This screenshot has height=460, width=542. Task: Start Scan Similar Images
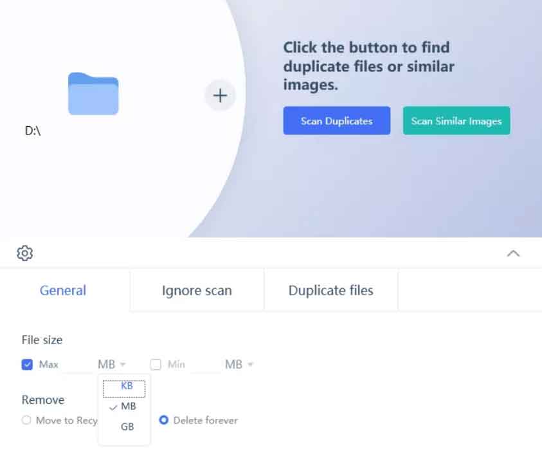pos(456,120)
